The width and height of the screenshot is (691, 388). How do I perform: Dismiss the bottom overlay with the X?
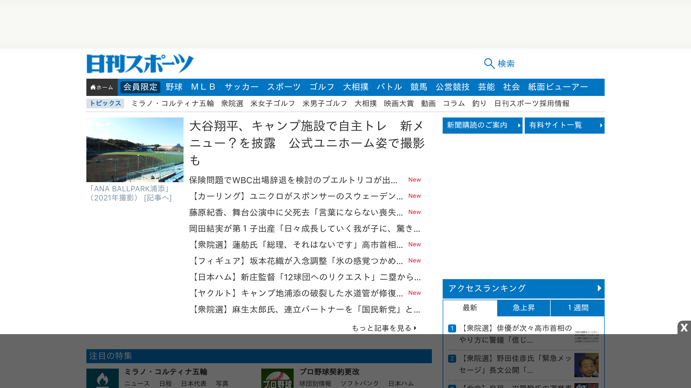coord(683,328)
